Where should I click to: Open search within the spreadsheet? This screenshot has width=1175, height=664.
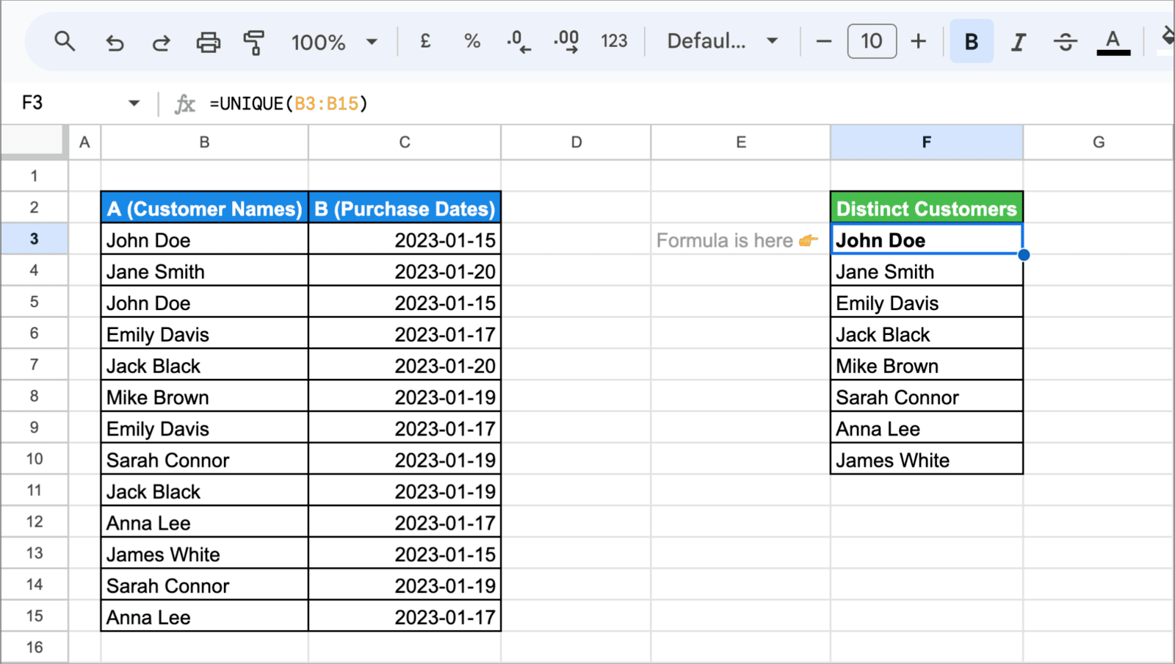[x=65, y=41]
